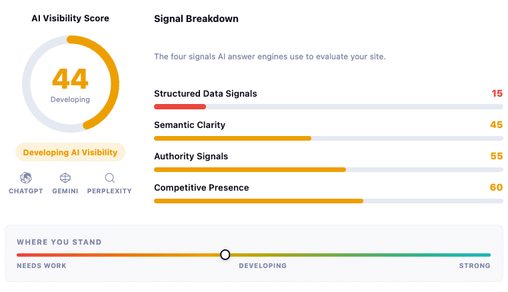Click the ChatGPT logo icon
Image resolution: width=508 pixels, height=292 pixels.
pos(26,178)
